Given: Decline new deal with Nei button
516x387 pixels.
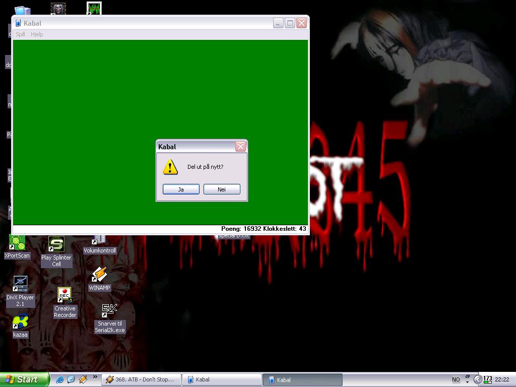Looking at the screenshot, I should tap(222, 189).
